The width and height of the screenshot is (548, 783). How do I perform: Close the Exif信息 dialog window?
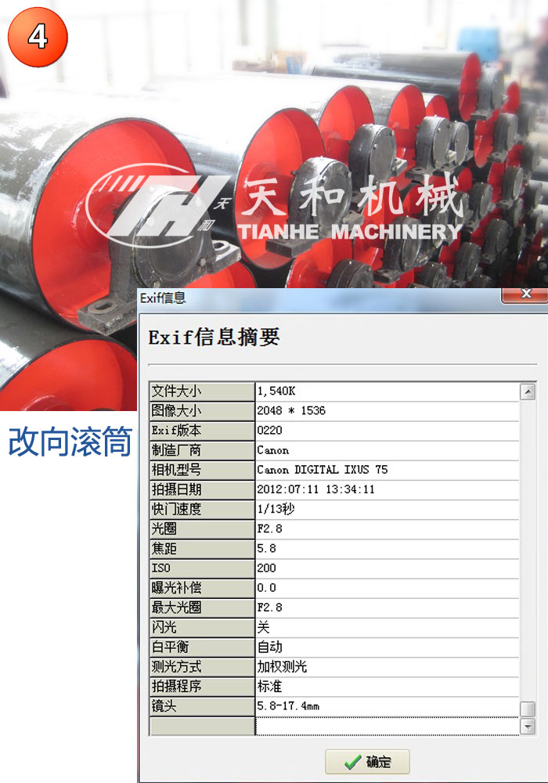coord(525,294)
